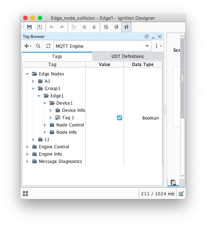Click the vertical scrollbar thumb
The width and height of the screenshot is (206, 226).
[182, 78]
